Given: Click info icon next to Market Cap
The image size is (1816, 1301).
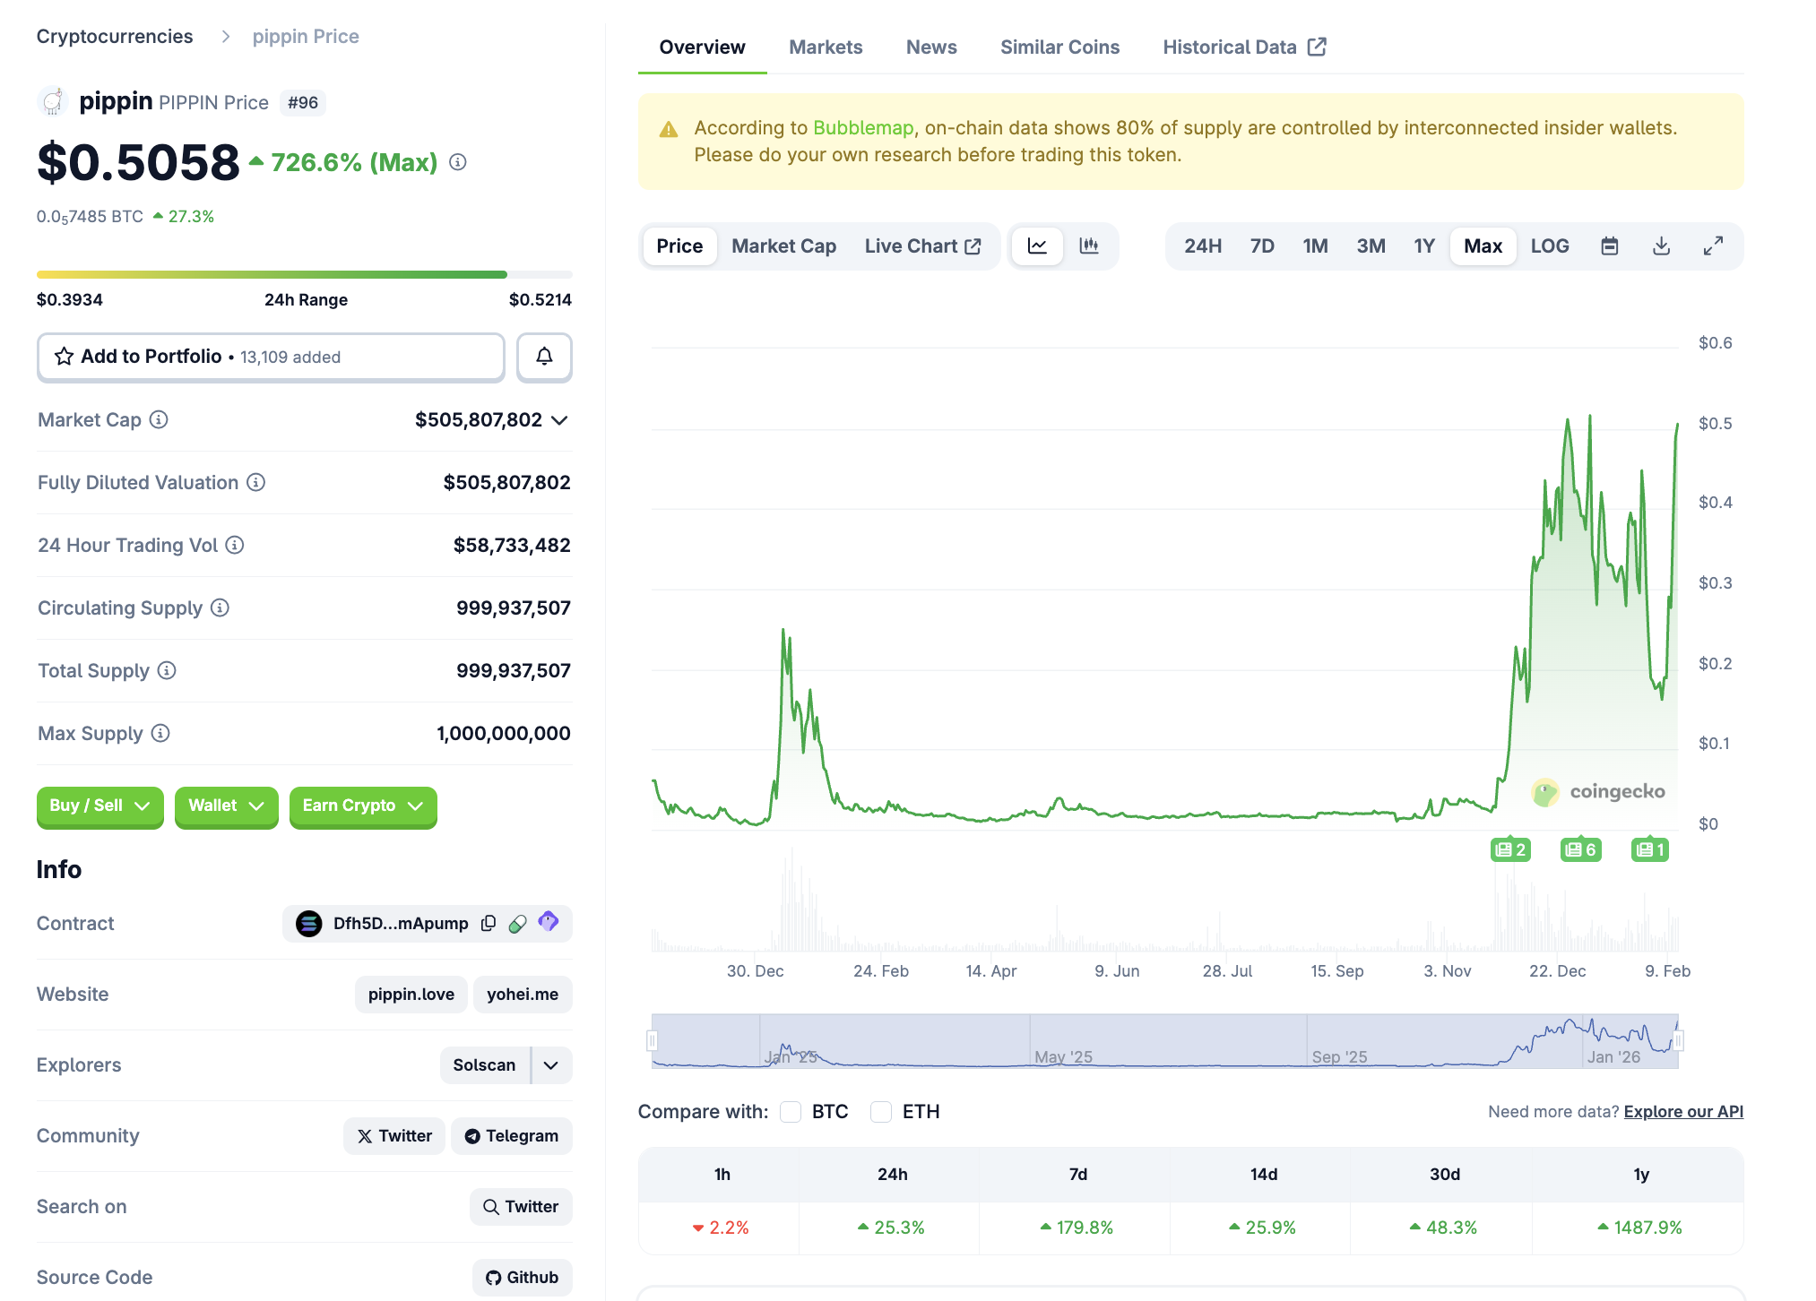Looking at the screenshot, I should click(x=159, y=420).
